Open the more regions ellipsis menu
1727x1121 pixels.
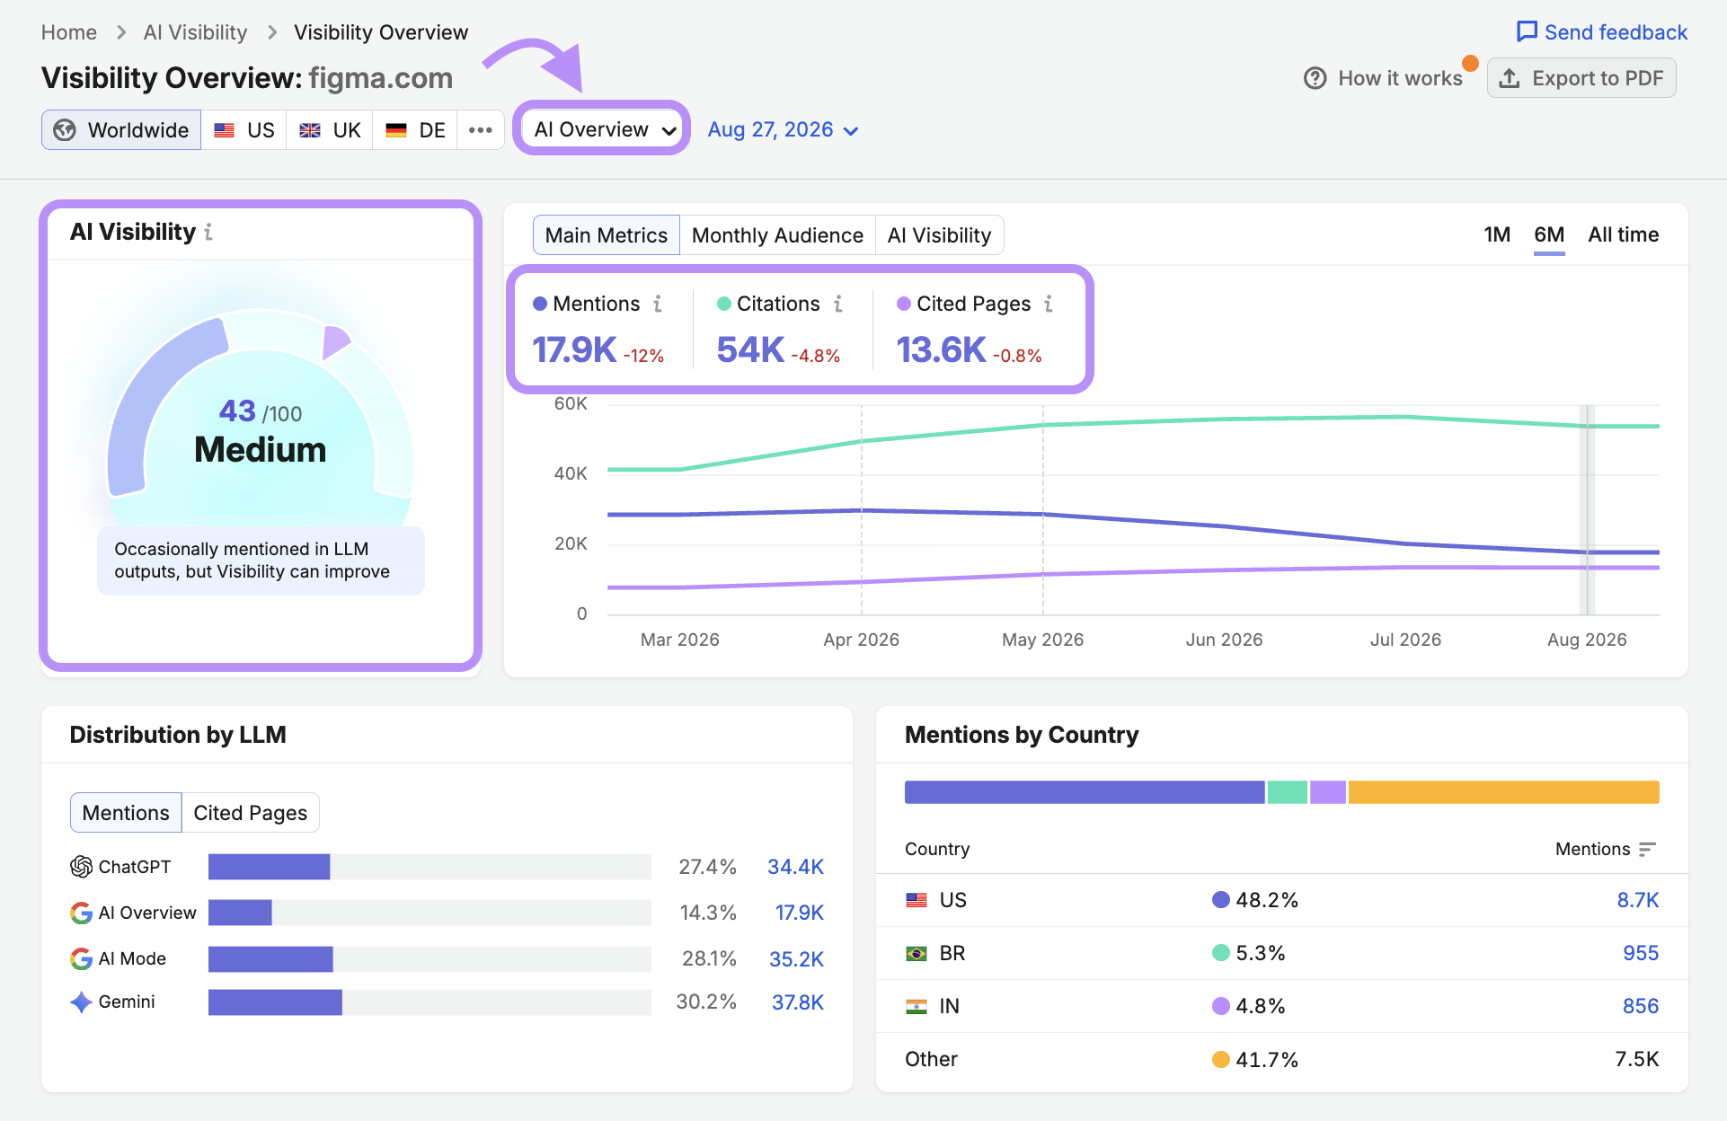[x=481, y=130]
